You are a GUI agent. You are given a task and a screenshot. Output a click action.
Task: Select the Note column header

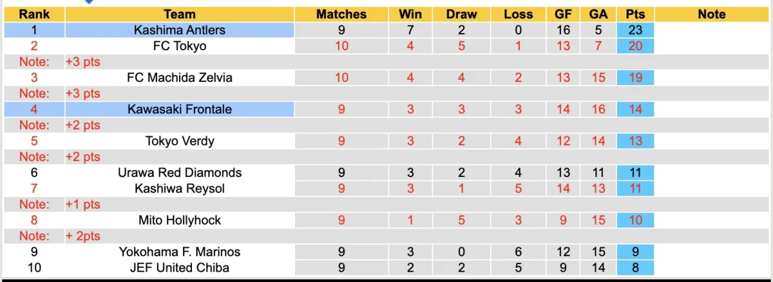pos(711,14)
